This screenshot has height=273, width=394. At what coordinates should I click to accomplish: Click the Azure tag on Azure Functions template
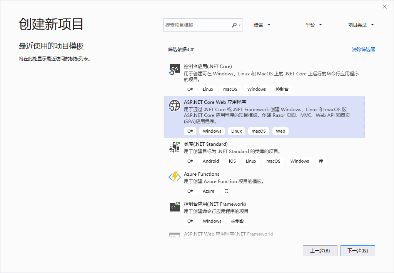208,191
